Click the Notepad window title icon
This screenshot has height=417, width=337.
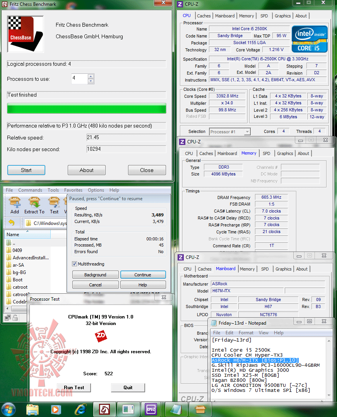(214, 323)
